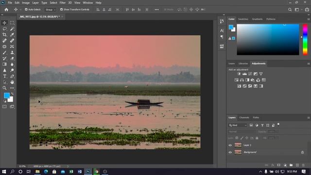Toggle the Auto-Select checkbox

pos(26,9)
